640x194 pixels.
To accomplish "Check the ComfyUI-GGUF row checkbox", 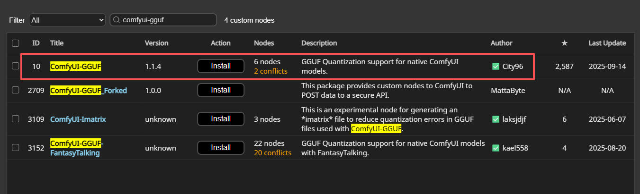I will 16,67.
